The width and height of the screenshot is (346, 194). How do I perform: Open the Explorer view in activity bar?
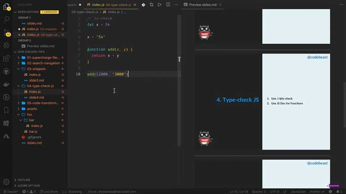tap(6, 6)
